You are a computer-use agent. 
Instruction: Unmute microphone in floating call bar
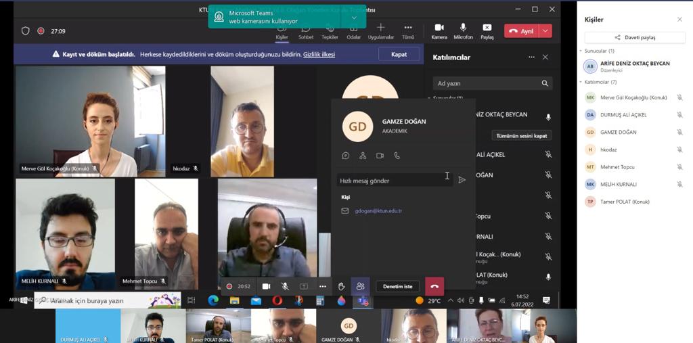point(285,286)
